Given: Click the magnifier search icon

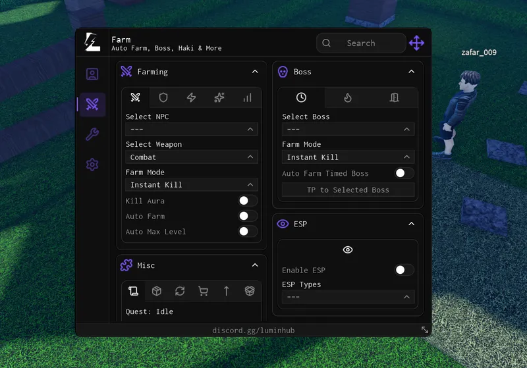Looking at the screenshot, I should [326, 43].
